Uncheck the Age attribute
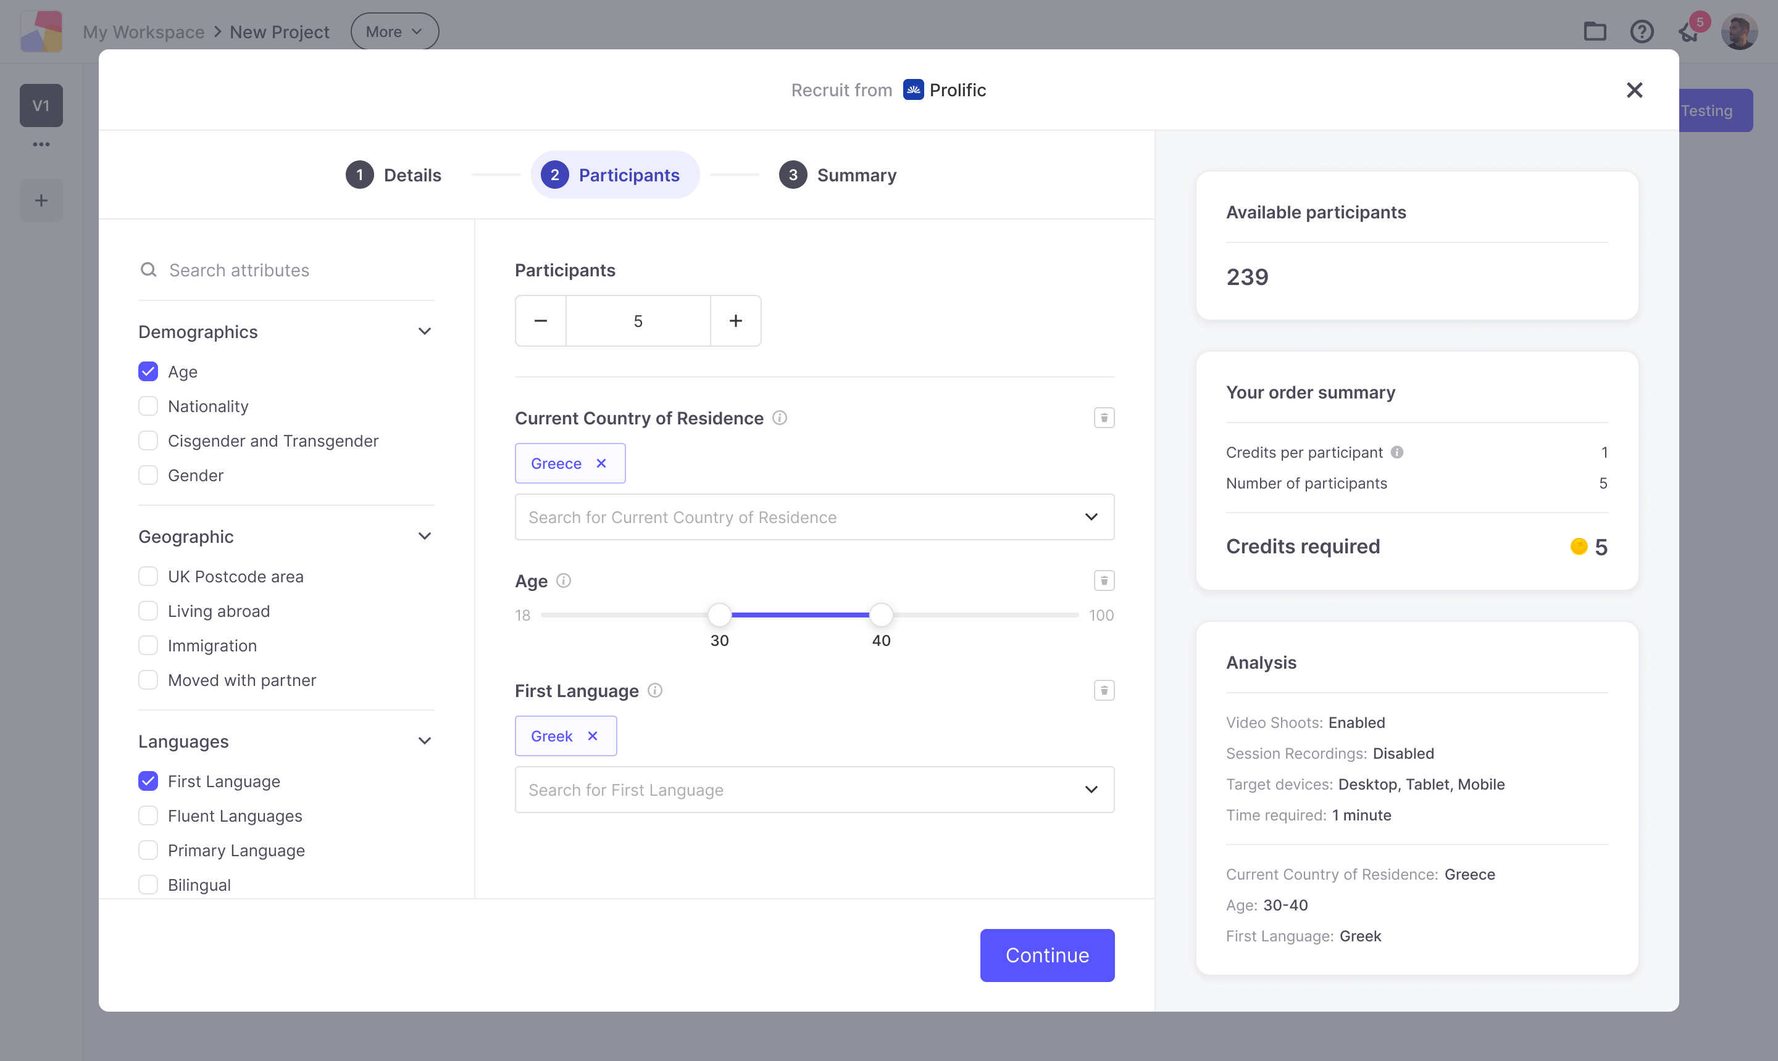The height and width of the screenshot is (1061, 1778). (148, 372)
